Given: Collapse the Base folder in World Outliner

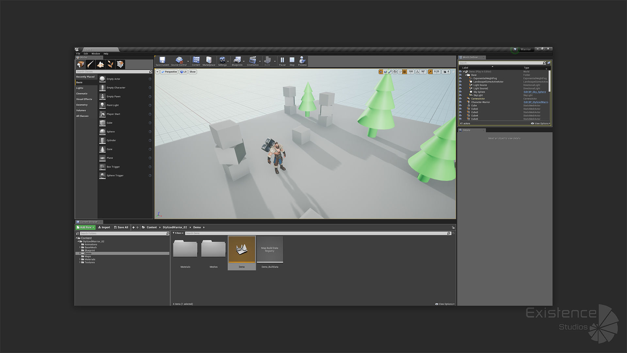Looking at the screenshot, I should click(x=466, y=75).
